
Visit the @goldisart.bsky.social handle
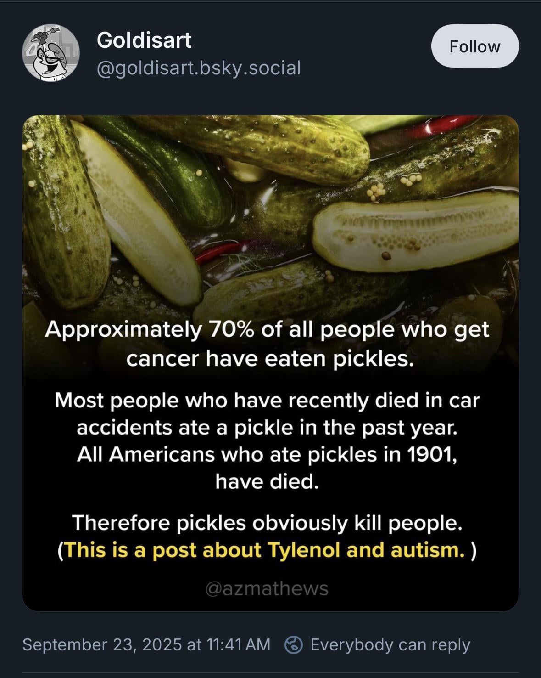(199, 68)
